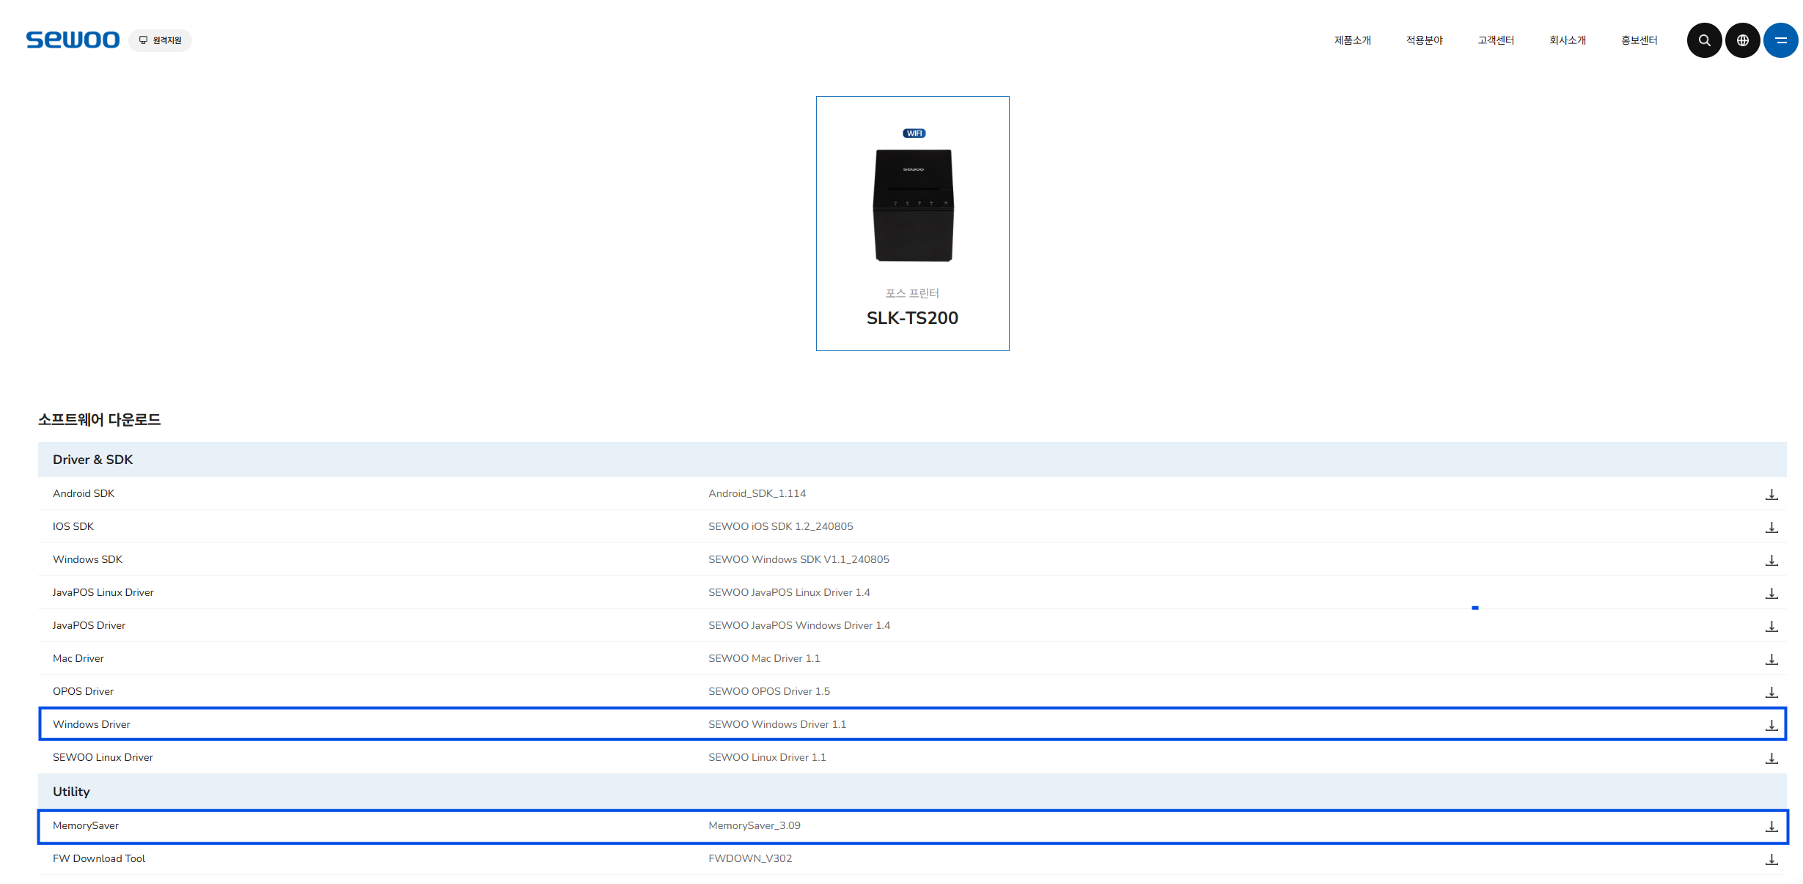Click SEWOO JavaPOS Linux Driver 1.4 name
Screen dimensions: 1803x884
click(x=789, y=592)
